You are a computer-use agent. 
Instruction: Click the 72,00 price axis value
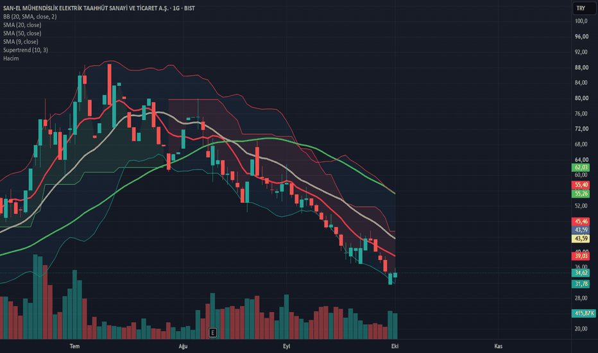coord(581,129)
